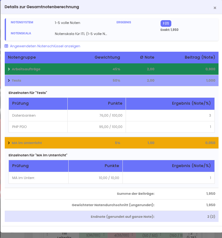Open 'Angewendeten Notenschlüssel anzeigen' link

point(45,46)
